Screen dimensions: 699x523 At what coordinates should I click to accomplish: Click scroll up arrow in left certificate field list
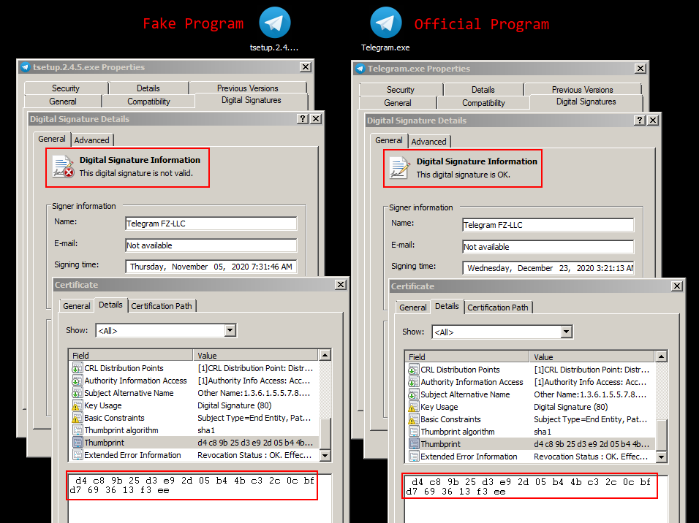pyautogui.click(x=325, y=355)
